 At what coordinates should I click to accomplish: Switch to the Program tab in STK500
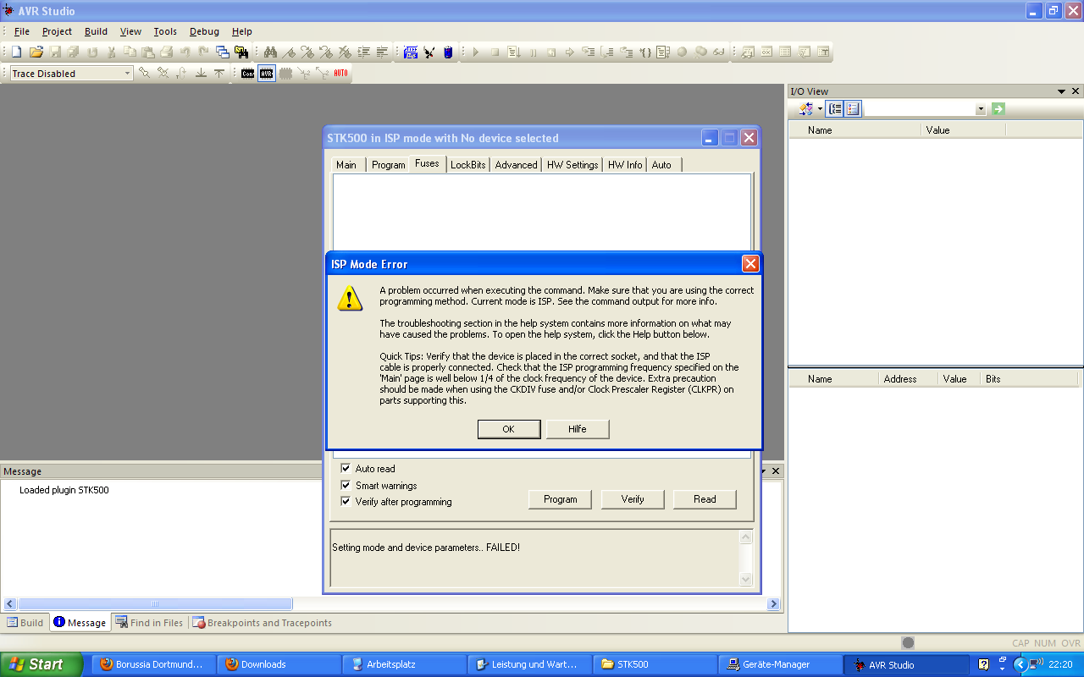[x=389, y=165]
